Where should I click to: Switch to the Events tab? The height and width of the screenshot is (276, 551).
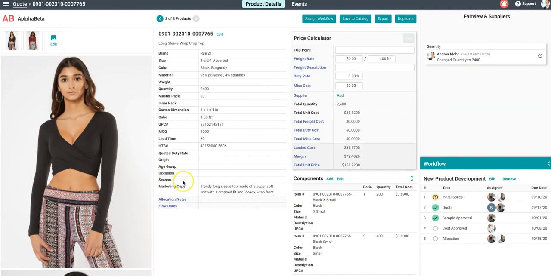point(299,4)
